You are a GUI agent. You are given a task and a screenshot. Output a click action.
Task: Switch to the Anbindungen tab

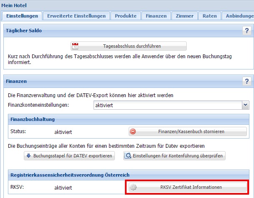(239, 16)
